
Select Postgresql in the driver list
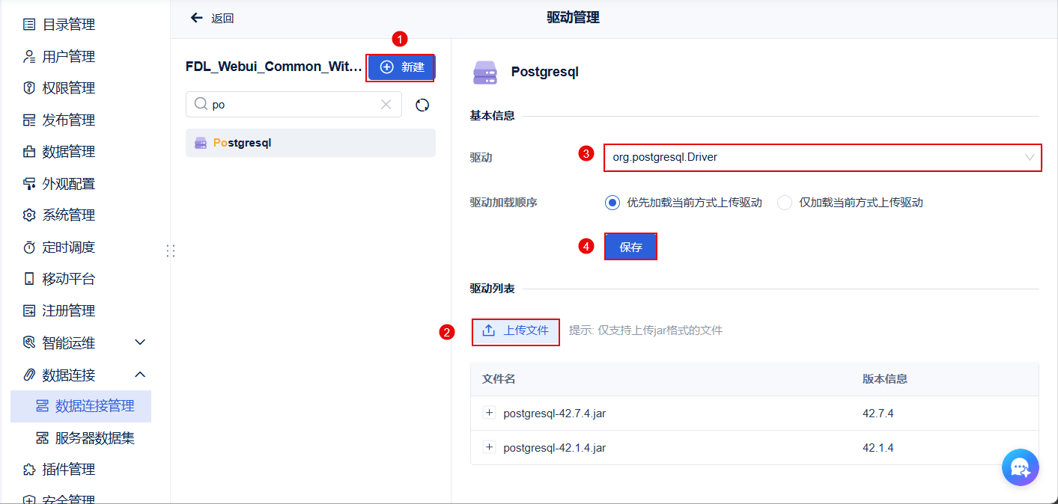pyautogui.click(x=311, y=142)
